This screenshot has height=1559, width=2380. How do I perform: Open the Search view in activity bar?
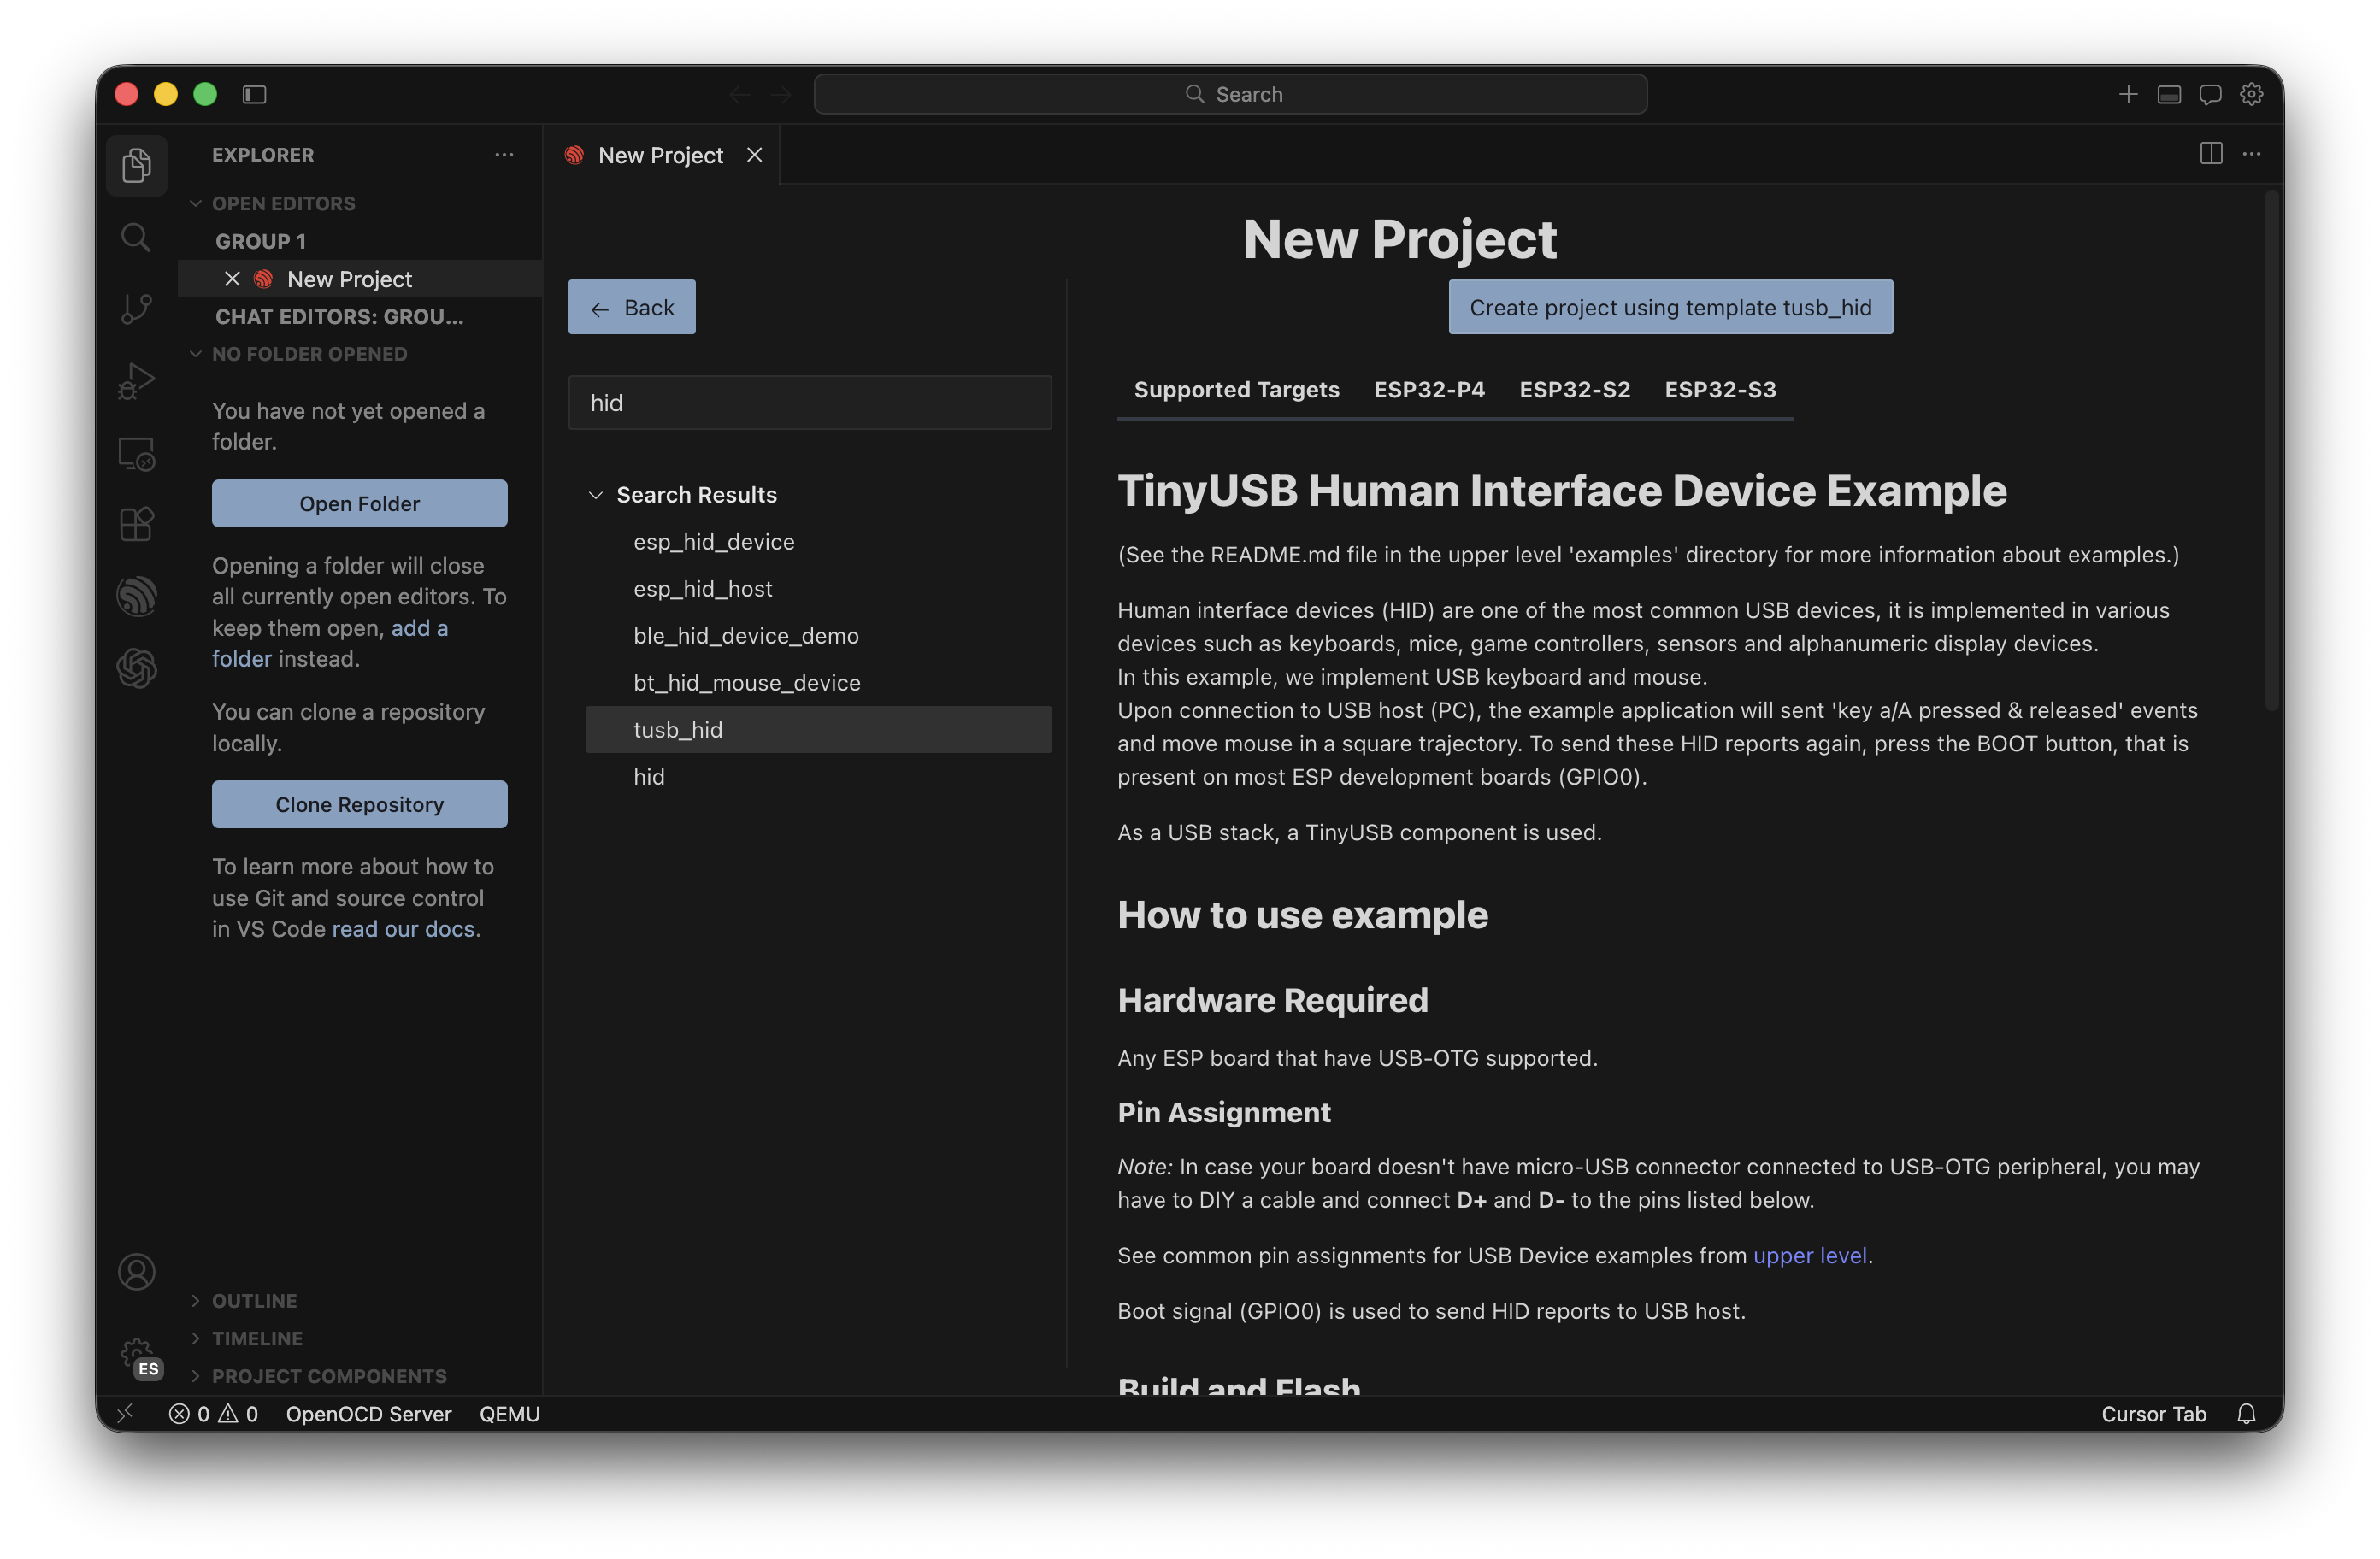tap(136, 237)
